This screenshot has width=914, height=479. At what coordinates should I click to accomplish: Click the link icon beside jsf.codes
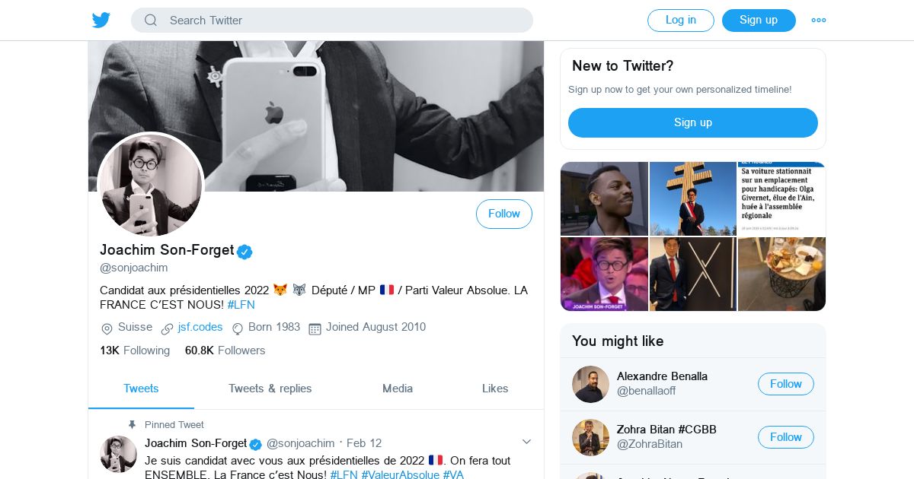(168, 328)
